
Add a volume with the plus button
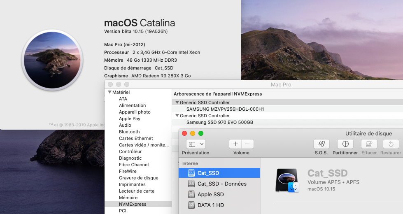tap(235, 144)
